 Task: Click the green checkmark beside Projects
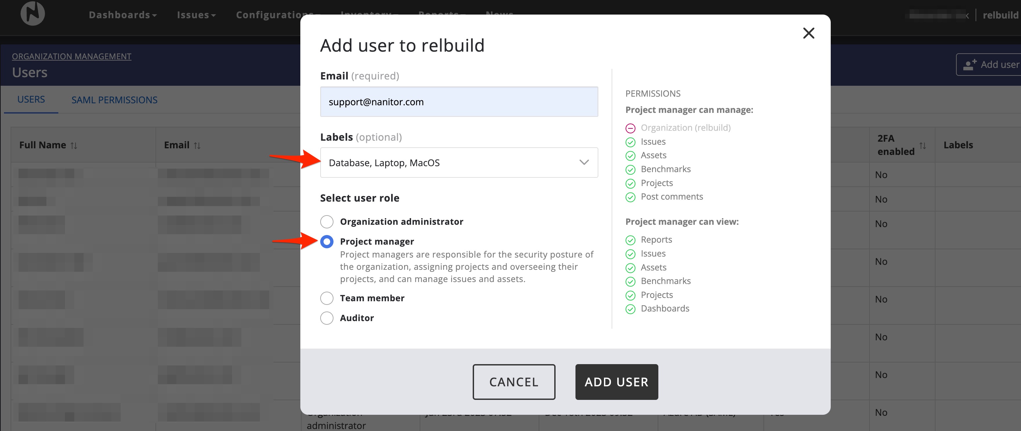[631, 184]
